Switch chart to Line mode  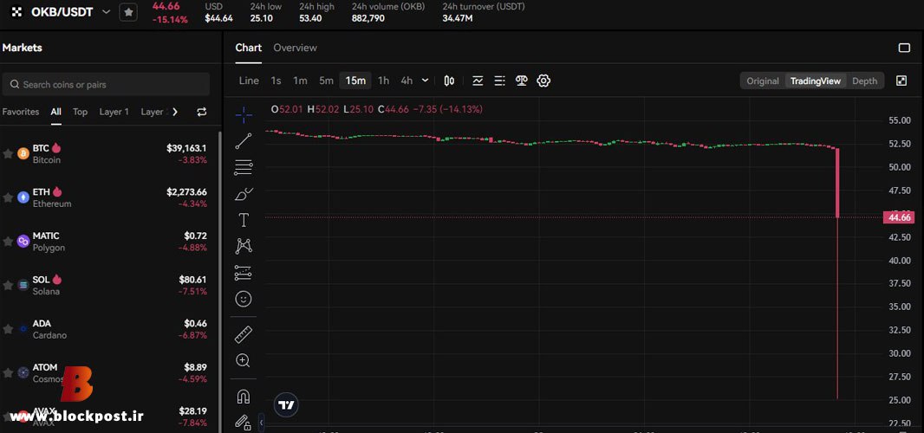coord(249,81)
